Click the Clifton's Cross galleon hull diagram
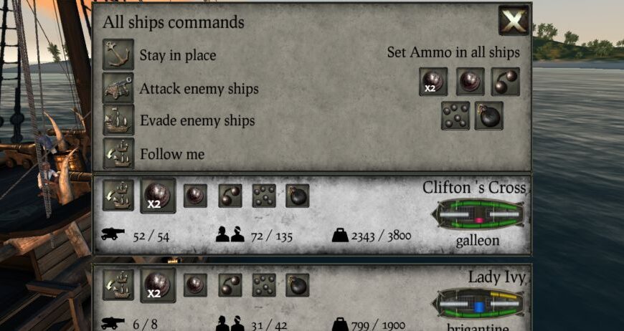 (478, 214)
